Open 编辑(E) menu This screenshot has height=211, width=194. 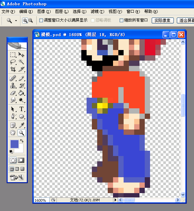click(26, 12)
